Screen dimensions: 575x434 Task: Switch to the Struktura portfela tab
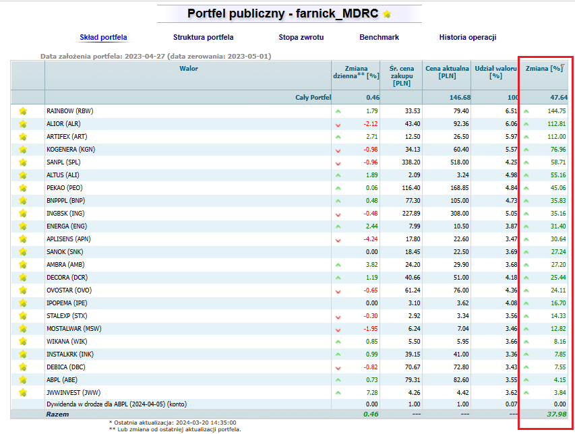pyautogui.click(x=203, y=37)
